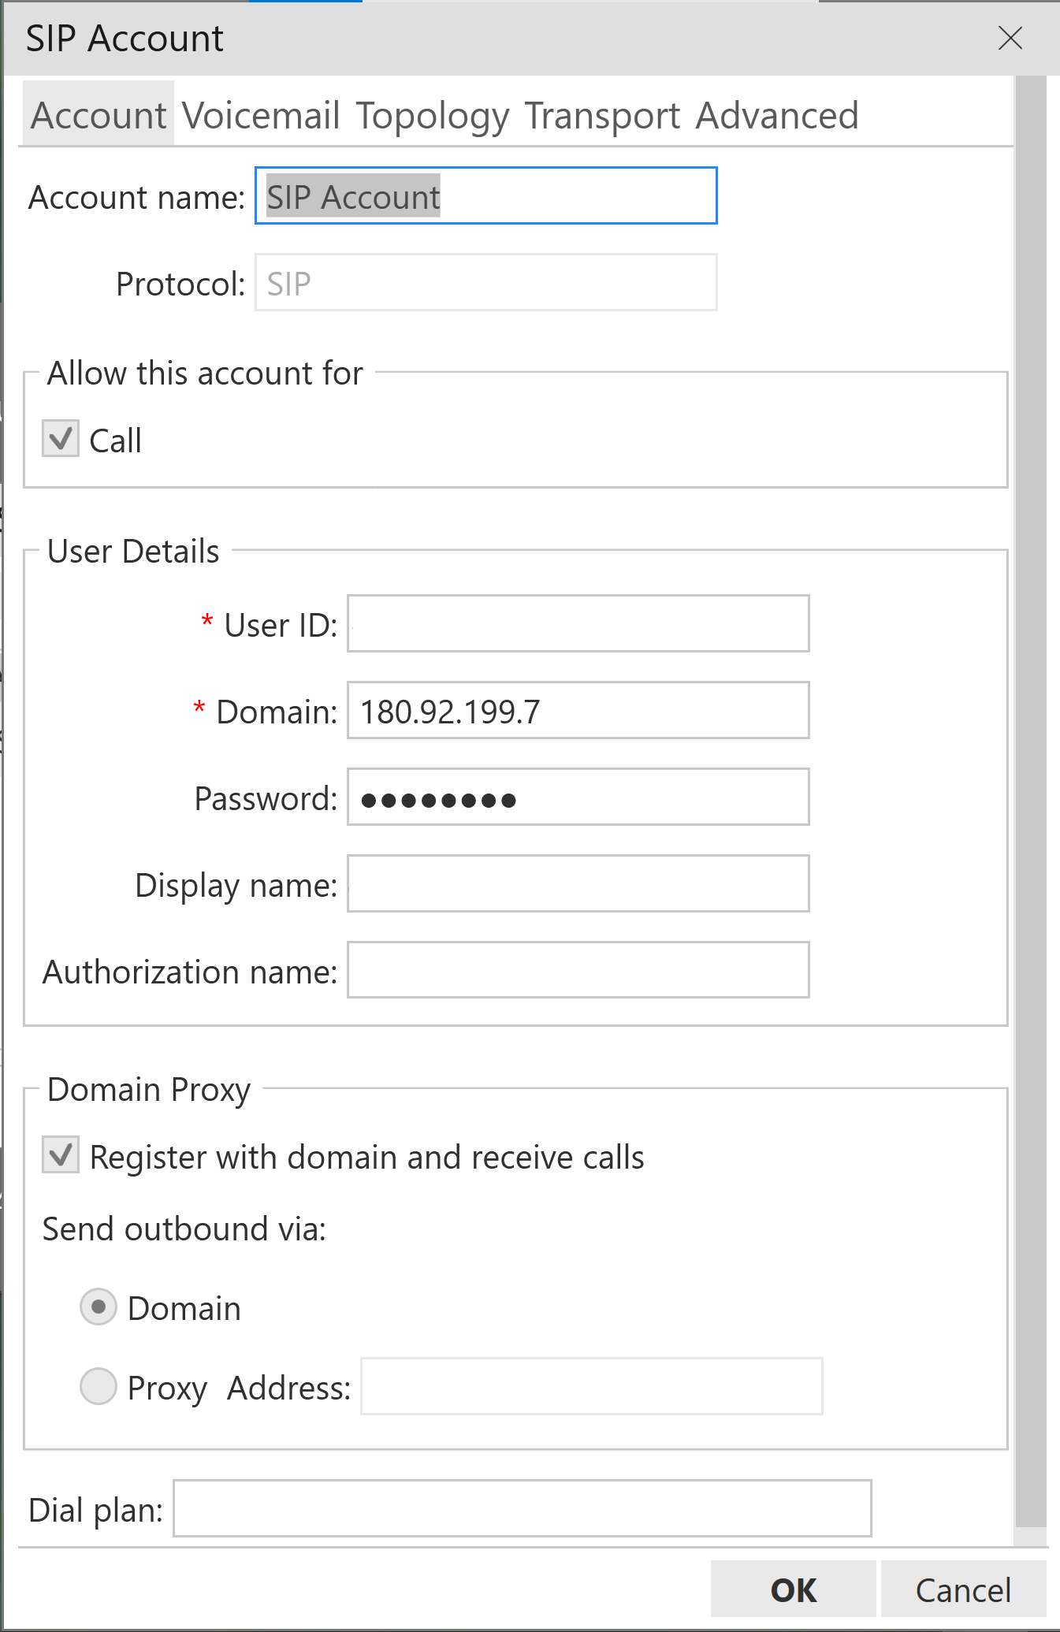
Task: Switch to the Voicemail tab
Action: (261, 116)
